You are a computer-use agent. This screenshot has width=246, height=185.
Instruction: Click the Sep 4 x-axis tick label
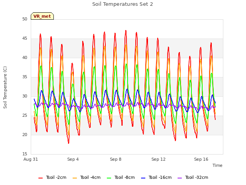click(x=73, y=159)
